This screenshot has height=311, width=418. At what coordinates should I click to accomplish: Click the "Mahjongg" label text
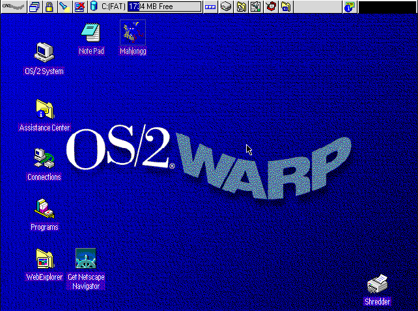click(133, 51)
